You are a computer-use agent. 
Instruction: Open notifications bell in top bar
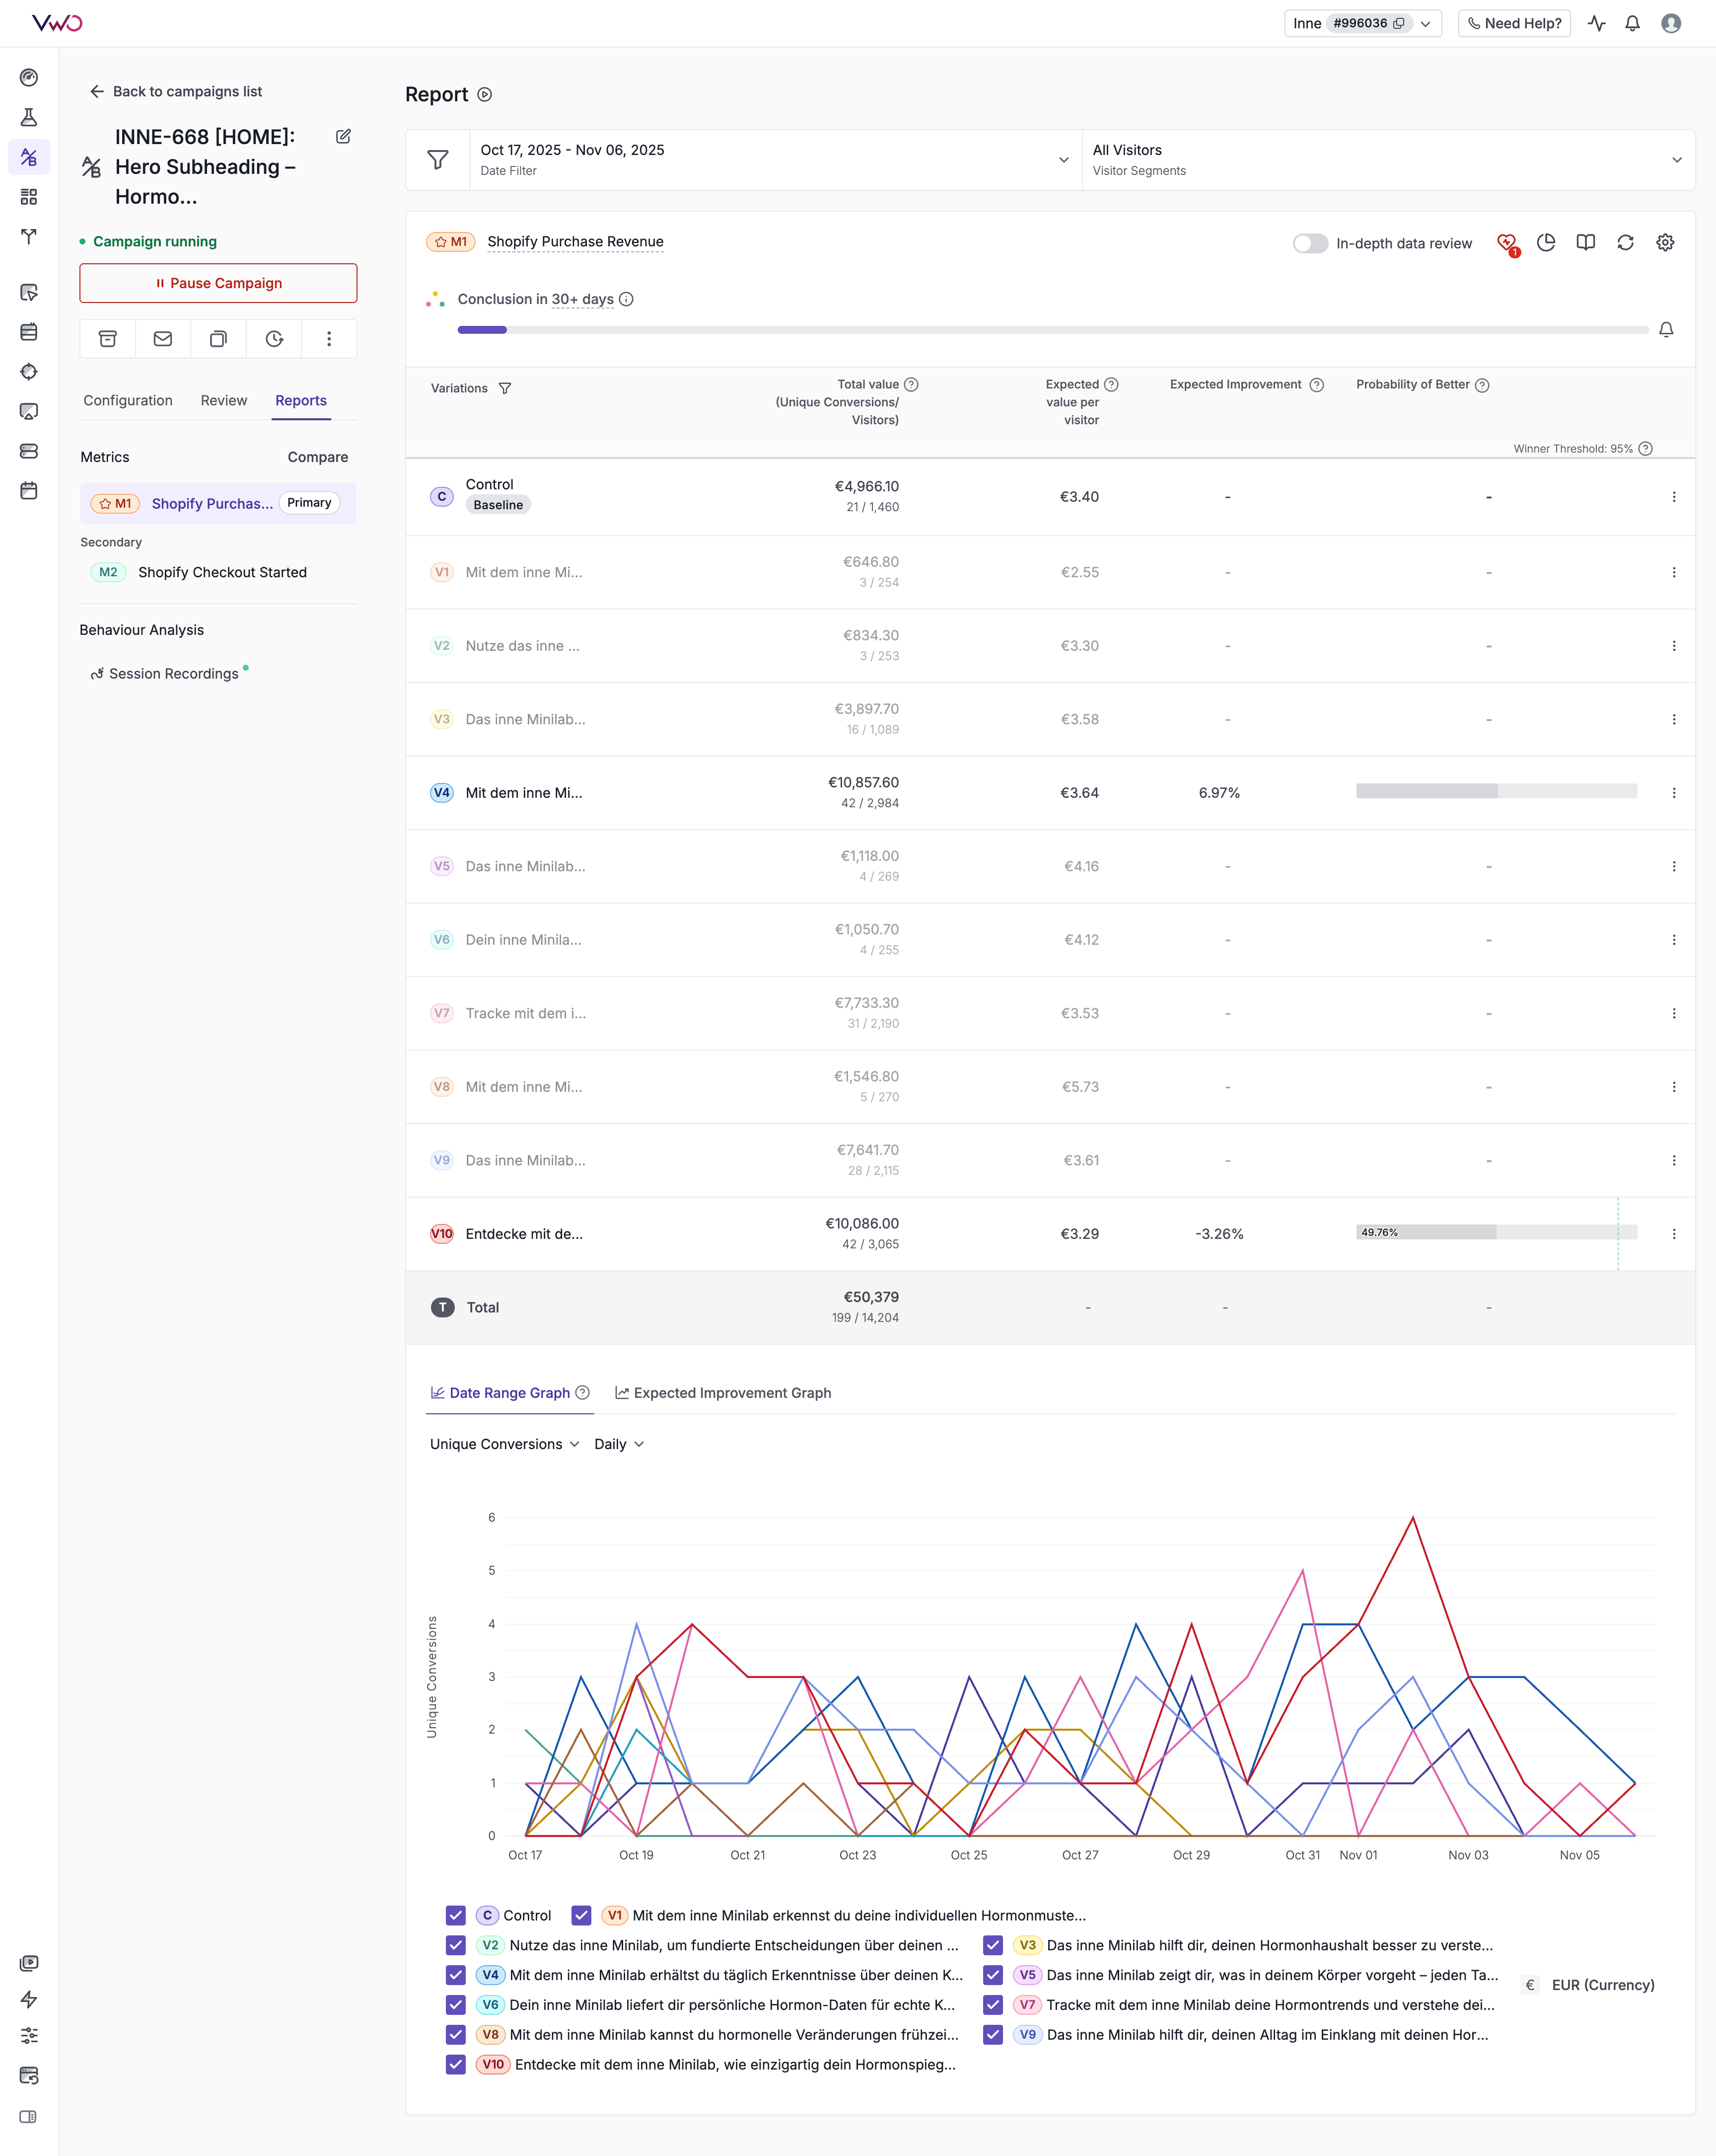1632,23
